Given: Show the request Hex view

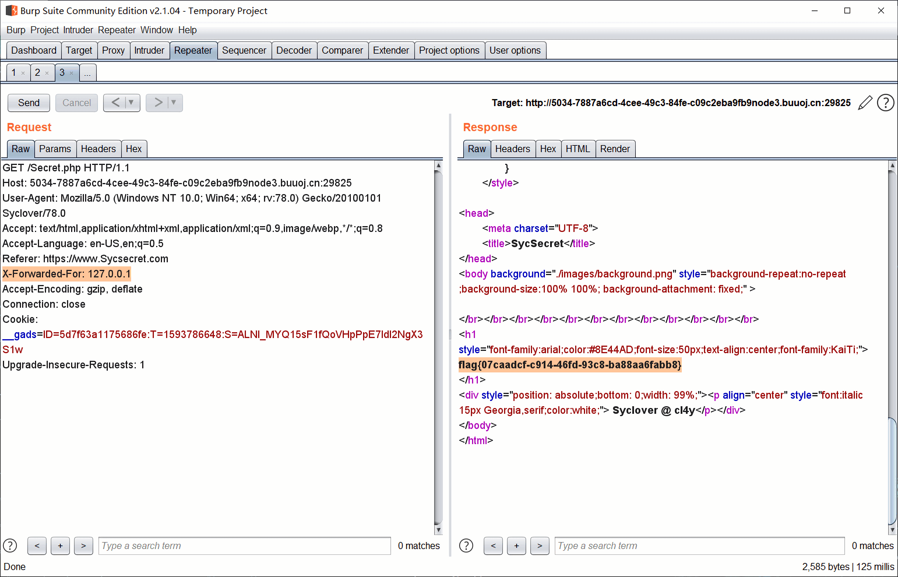Looking at the screenshot, I should pos(134,149).
